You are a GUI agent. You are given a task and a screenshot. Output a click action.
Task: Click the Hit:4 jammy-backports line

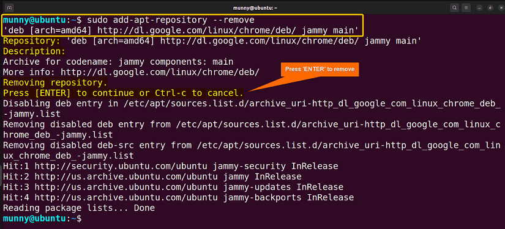(178, 197)
